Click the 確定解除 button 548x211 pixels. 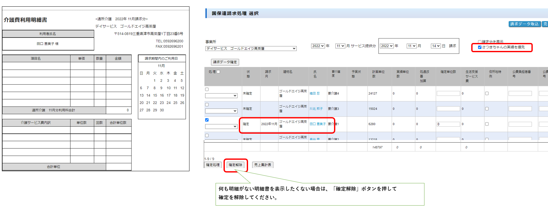[x=235, y=165]
